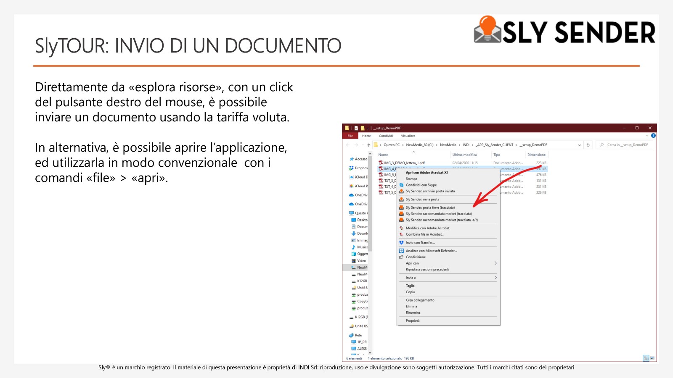This screenshot has width=673, height=378.
Task: Click the chevron after Questo PC in breadcrumb
Action: point(403,145)
